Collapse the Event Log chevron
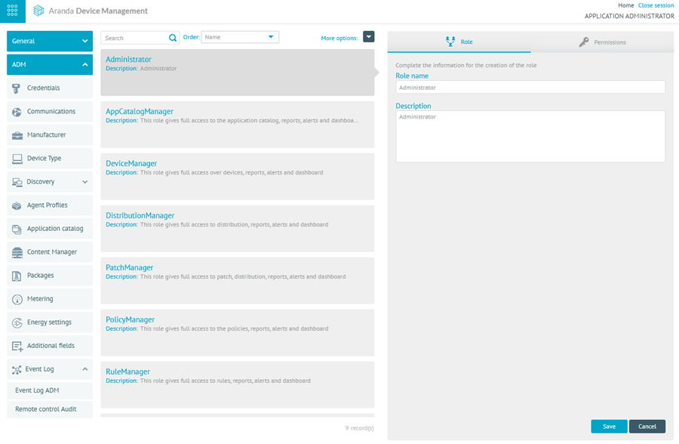Screen dimensions: 679x444 click(x=84, y=369)
